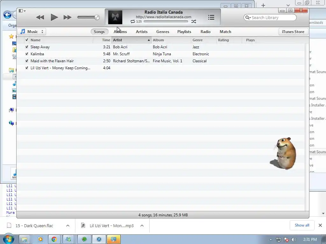Click the Radio Italia Canada station artwork

[115, 17]
